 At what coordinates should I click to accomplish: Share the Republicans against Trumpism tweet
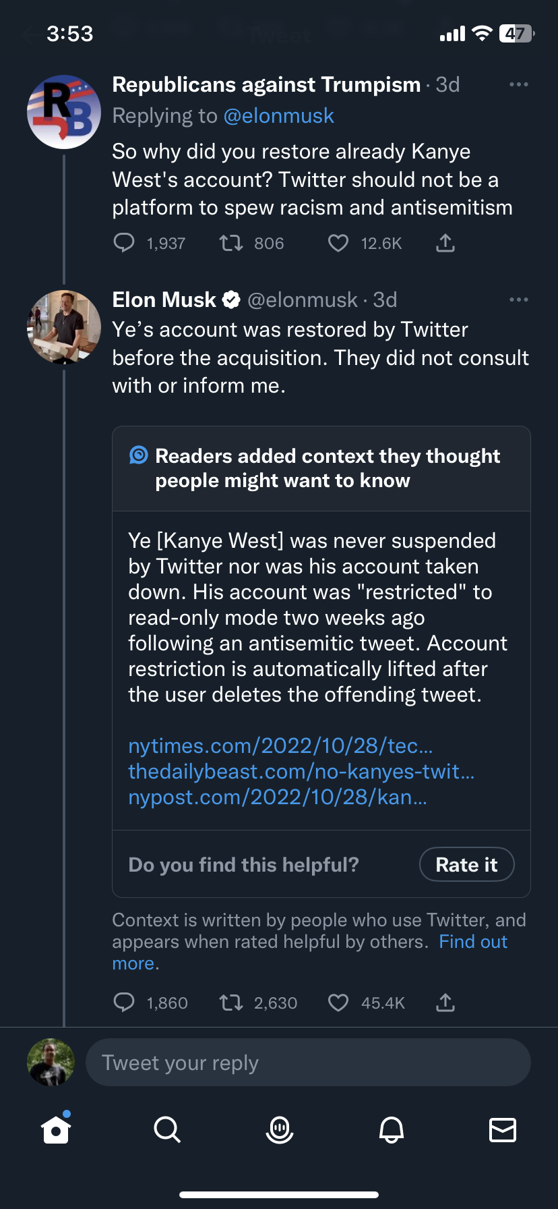[445, 243]
